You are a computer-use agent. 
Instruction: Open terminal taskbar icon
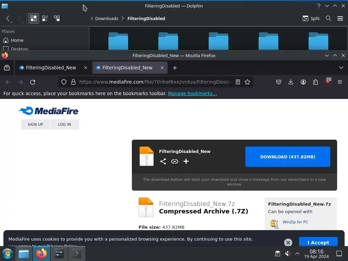point(76,254)
